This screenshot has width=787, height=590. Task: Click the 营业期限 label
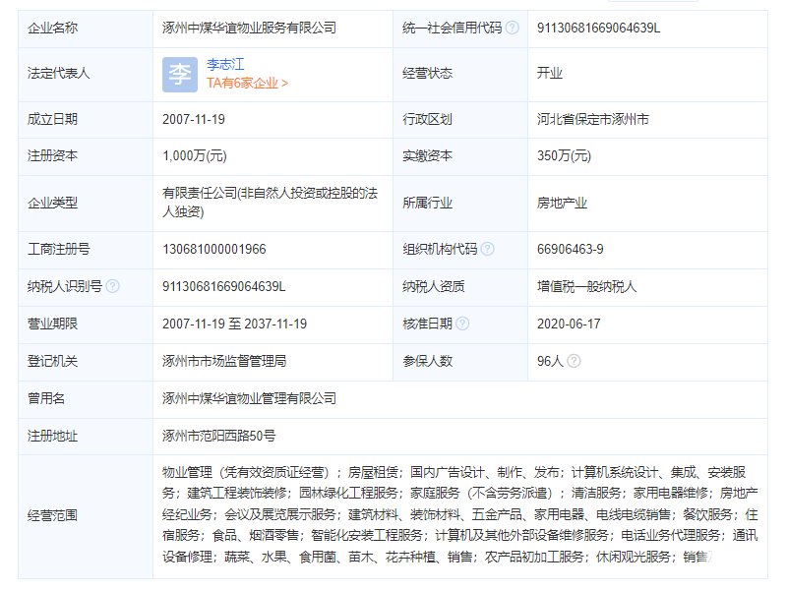pyautogui.click(x=53, y=324)
